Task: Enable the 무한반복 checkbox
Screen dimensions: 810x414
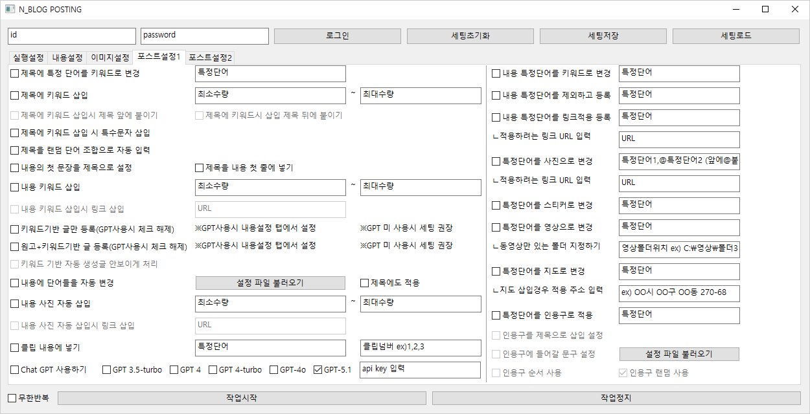Action: click(x=12, y=397)
